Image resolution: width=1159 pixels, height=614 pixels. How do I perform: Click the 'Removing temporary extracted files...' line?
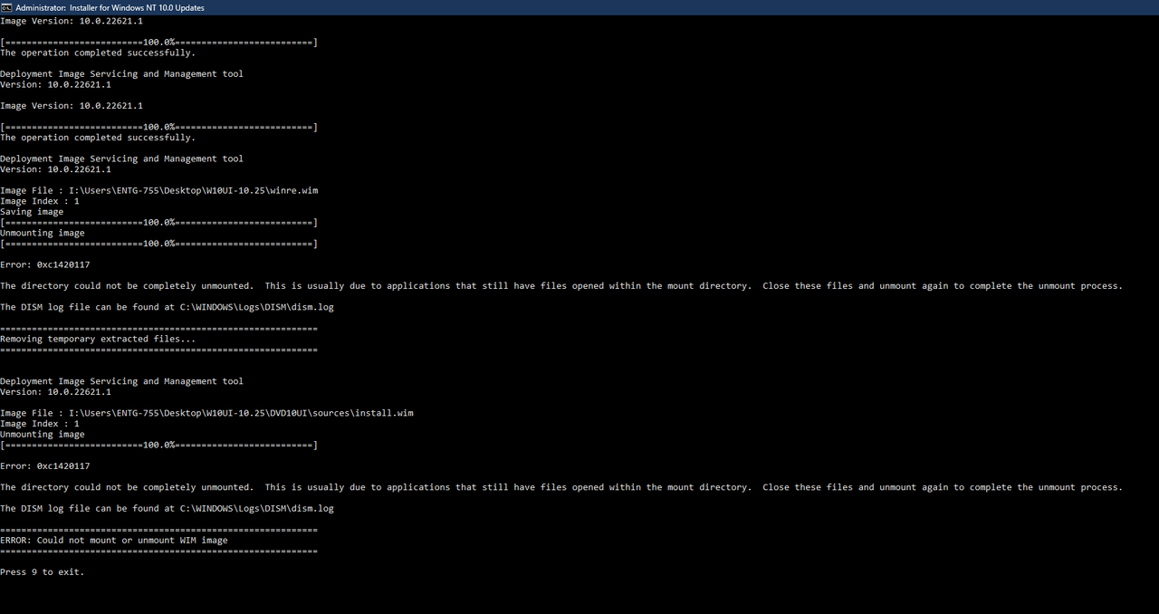coord(98,339)
